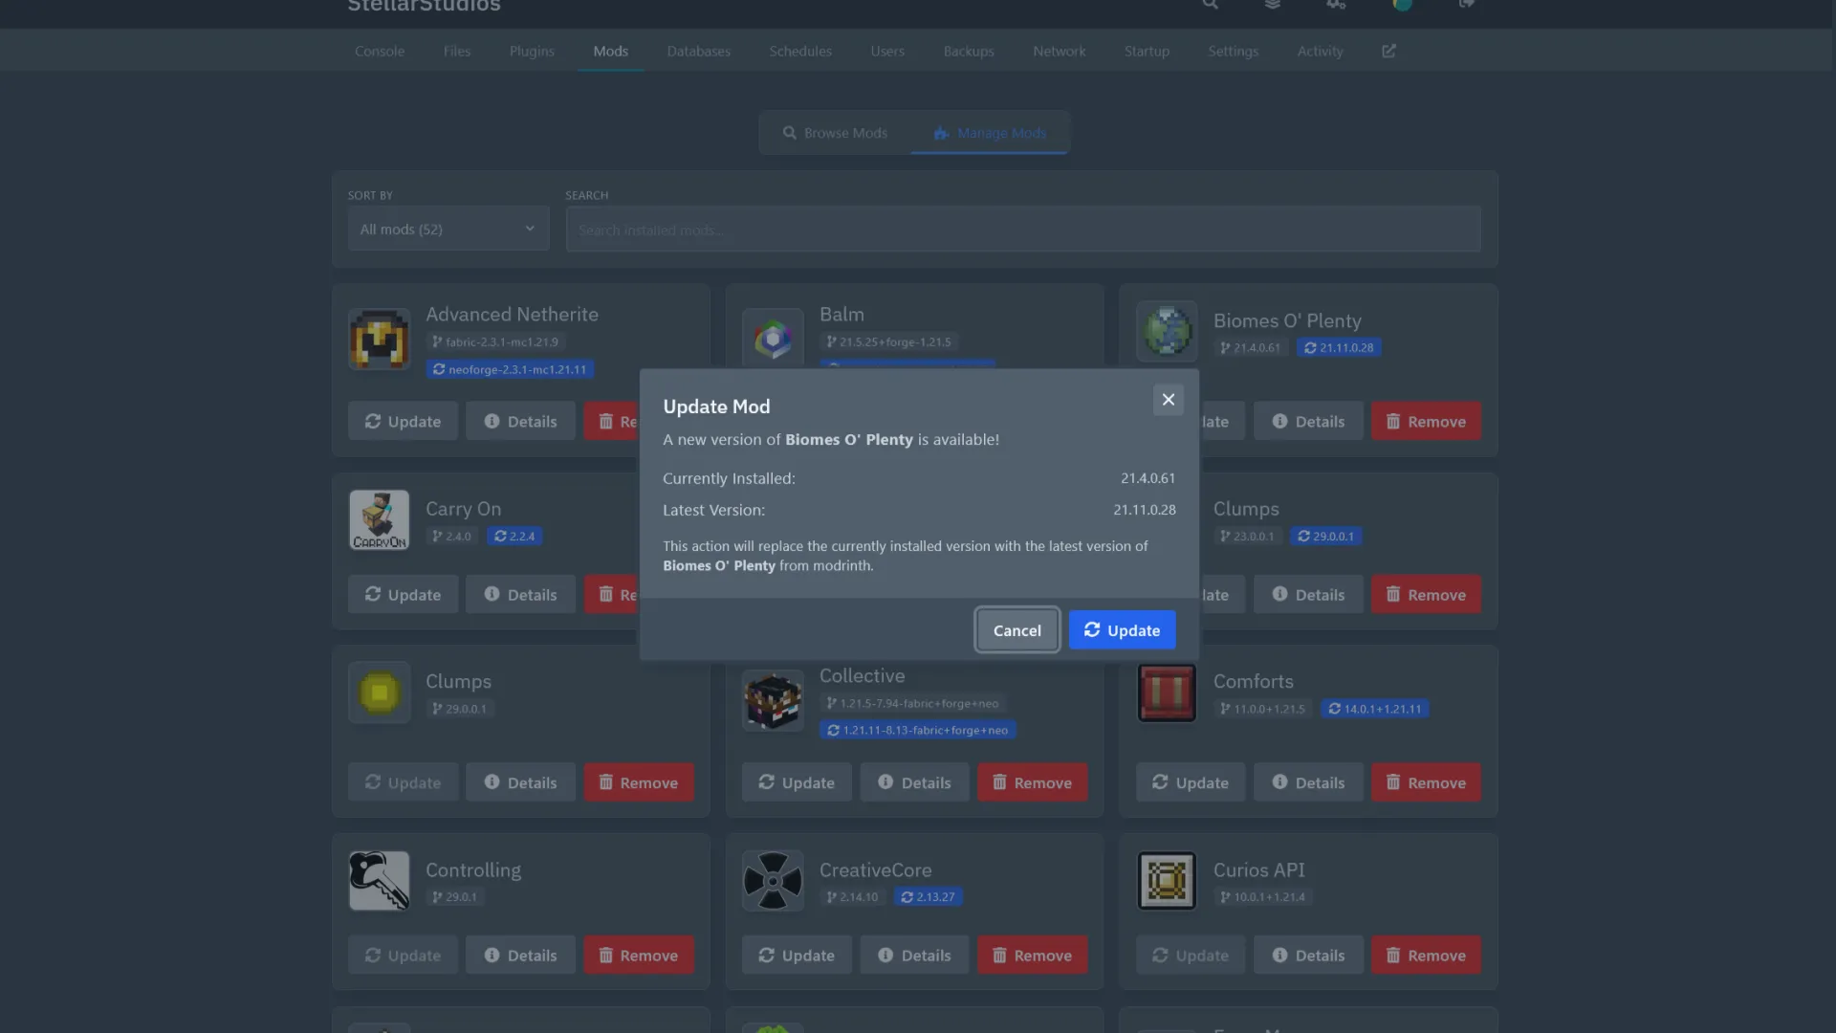This screenshot has height=1033, width=1836.
Task: Click the yellow Clumps mod icon
Action: [x=379, y=692]
